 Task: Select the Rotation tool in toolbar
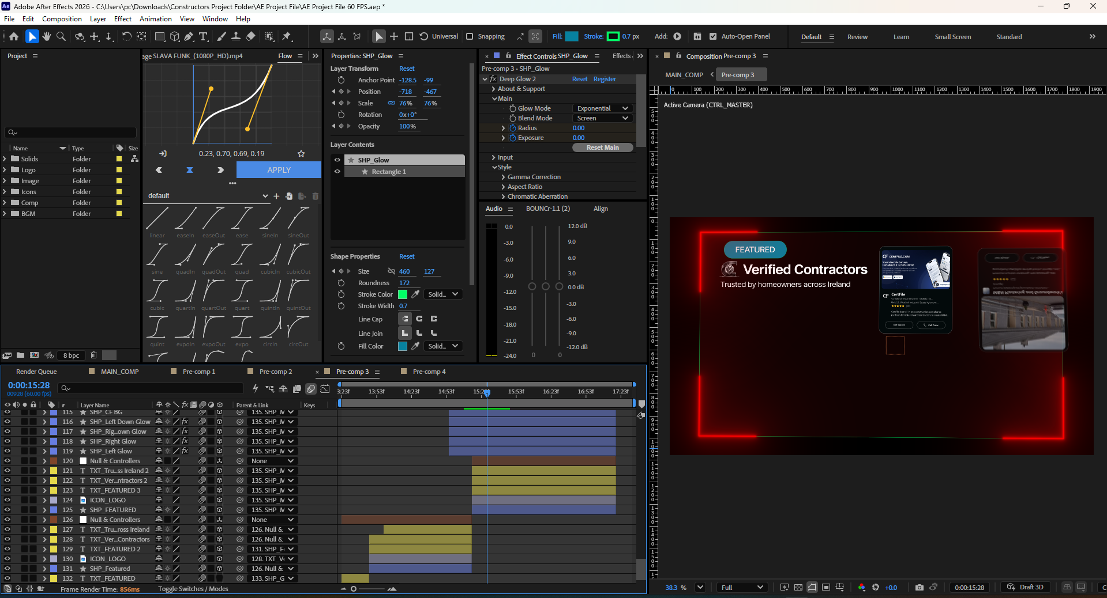[126, 36]
